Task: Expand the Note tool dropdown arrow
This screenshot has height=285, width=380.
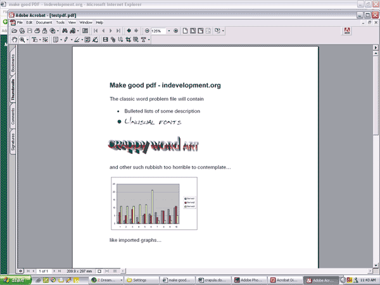Action: [x=61, y=40]
